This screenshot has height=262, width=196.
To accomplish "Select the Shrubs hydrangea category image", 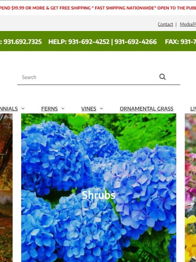I will click(x=99, y=188).
